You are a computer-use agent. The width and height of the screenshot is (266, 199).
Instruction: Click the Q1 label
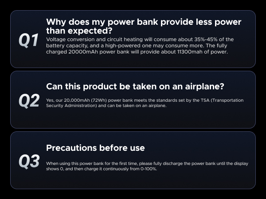click(x=29, y=40)
